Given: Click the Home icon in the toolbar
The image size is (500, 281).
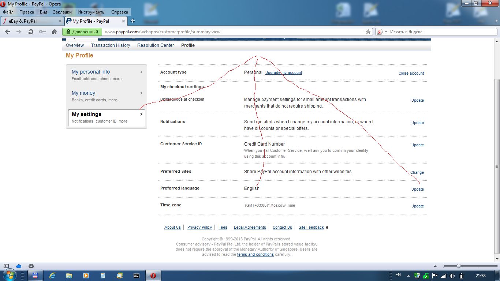Looking at the screenshot, I should pyautogui.click(x=54, y=32).
